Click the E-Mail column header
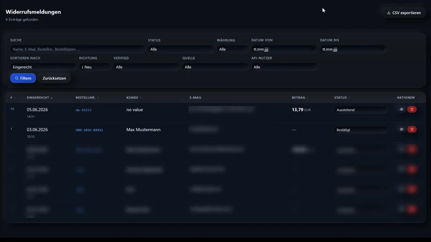This screenshot has width=431, height=242. 196,97
